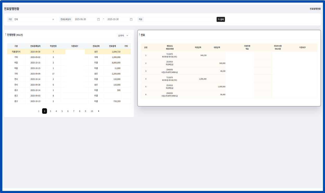This screenshot has width=325, height=193.
Task: Click the 적요 text input field
Action: [x=178, y=19]
